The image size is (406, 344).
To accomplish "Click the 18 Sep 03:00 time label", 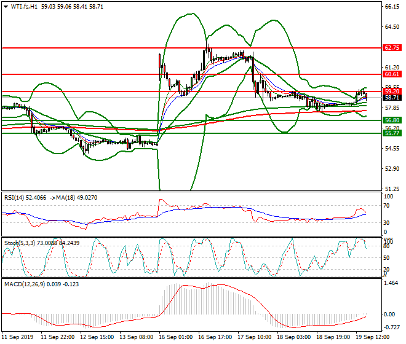I will [294, 337].
